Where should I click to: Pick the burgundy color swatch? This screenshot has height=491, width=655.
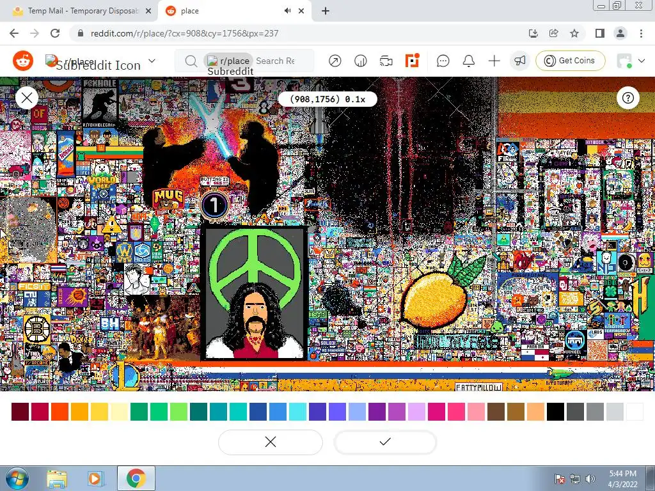pos(20,412)
